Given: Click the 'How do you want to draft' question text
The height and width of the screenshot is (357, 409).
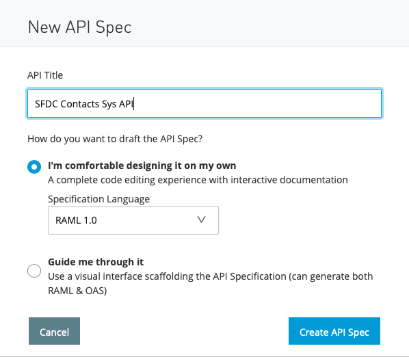Looking at the screenshot, I should (x=115, y=139).
